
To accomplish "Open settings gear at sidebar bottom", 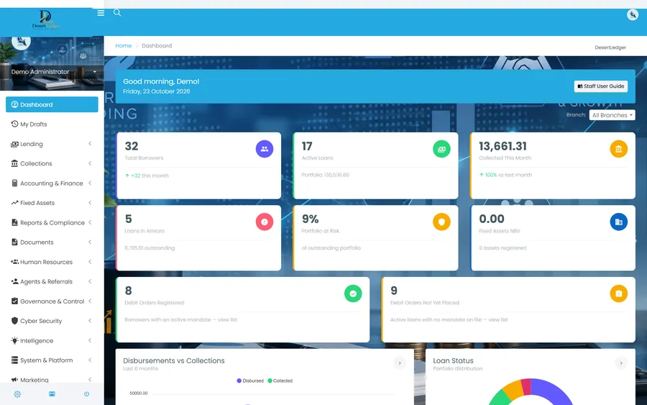I will 17,394.
